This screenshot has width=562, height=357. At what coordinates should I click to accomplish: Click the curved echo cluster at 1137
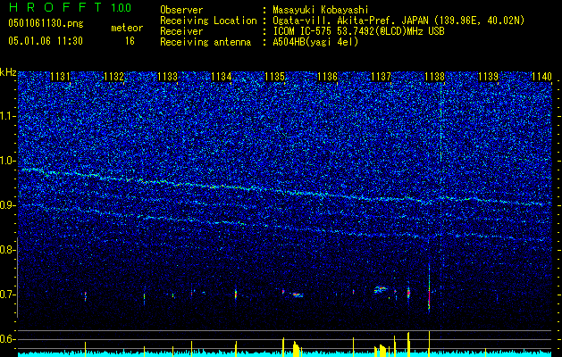(381, 289)
